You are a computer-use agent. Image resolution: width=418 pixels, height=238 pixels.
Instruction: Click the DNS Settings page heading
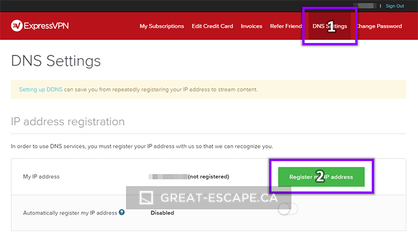click(x=56, y=61)
